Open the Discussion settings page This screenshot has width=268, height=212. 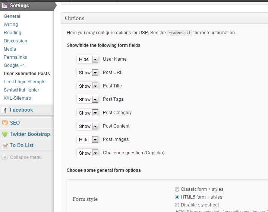point(15,41)
